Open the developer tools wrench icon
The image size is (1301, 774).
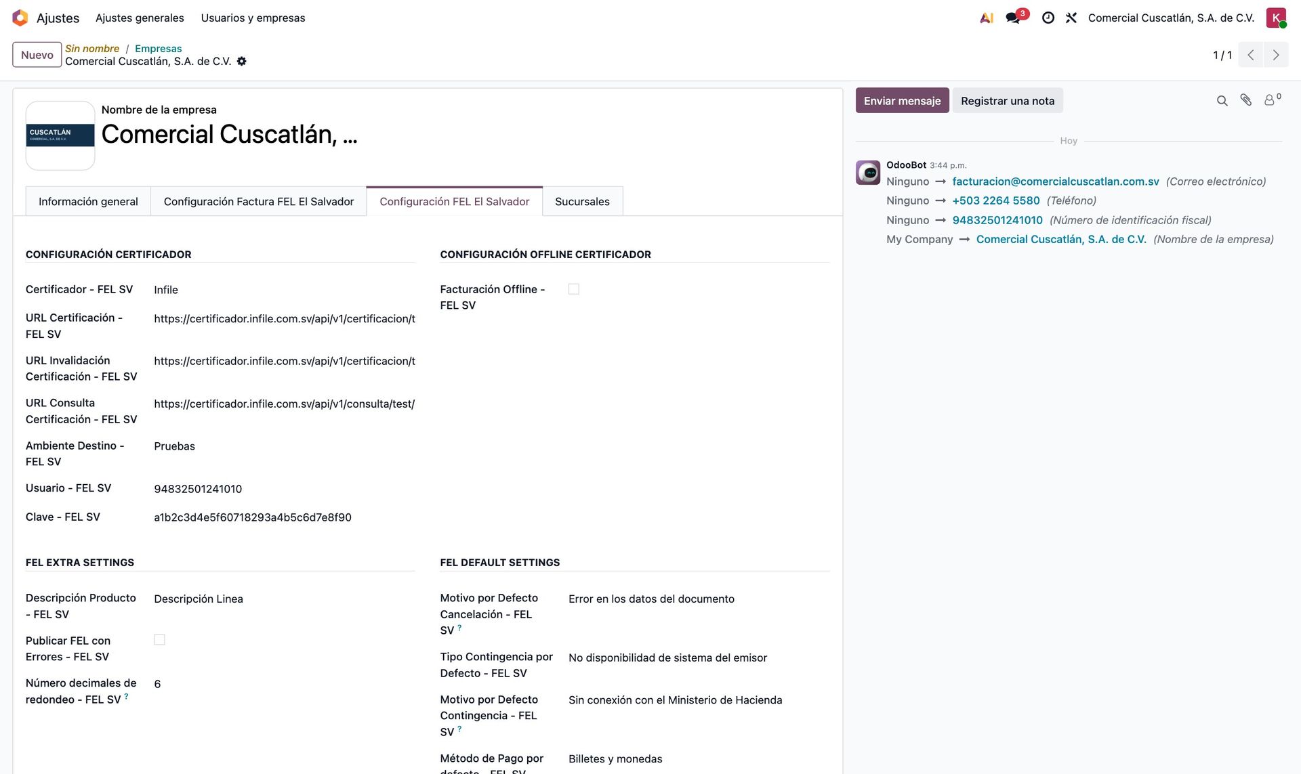coord(1071,18)
